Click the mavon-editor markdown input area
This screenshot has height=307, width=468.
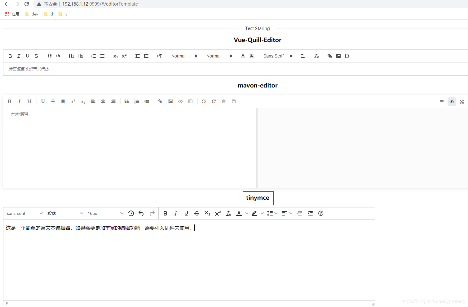129,148
